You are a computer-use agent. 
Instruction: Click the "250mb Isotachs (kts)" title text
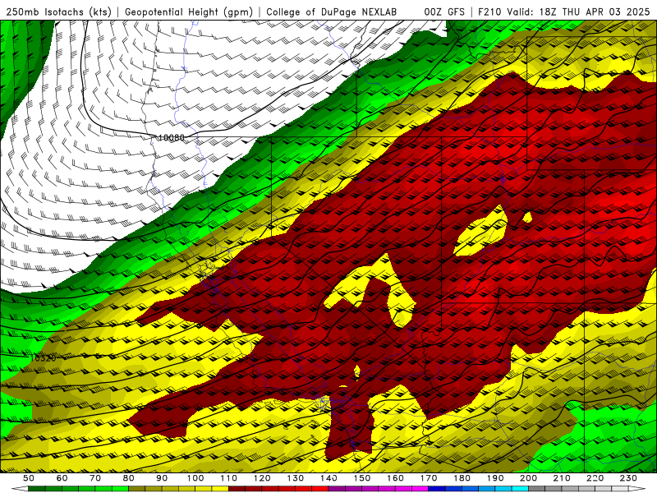[x=58, y=12]
